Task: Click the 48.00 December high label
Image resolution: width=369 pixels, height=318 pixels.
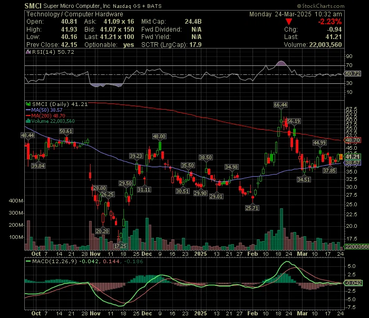Action: click(x=159, y=136)
